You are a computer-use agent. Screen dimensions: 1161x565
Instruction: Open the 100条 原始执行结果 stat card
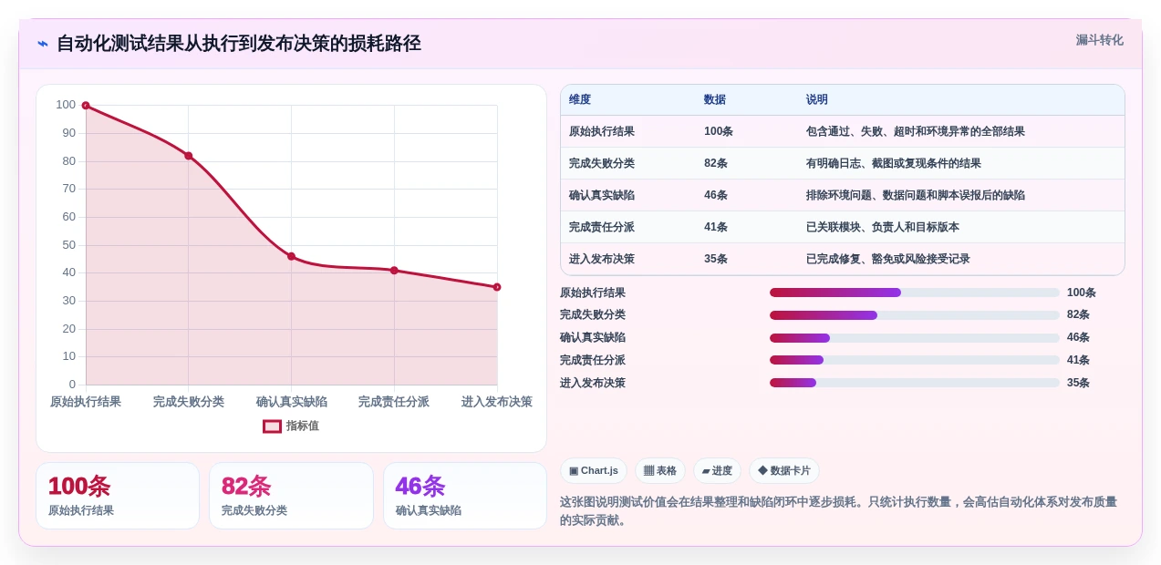(x=118, y=496)
